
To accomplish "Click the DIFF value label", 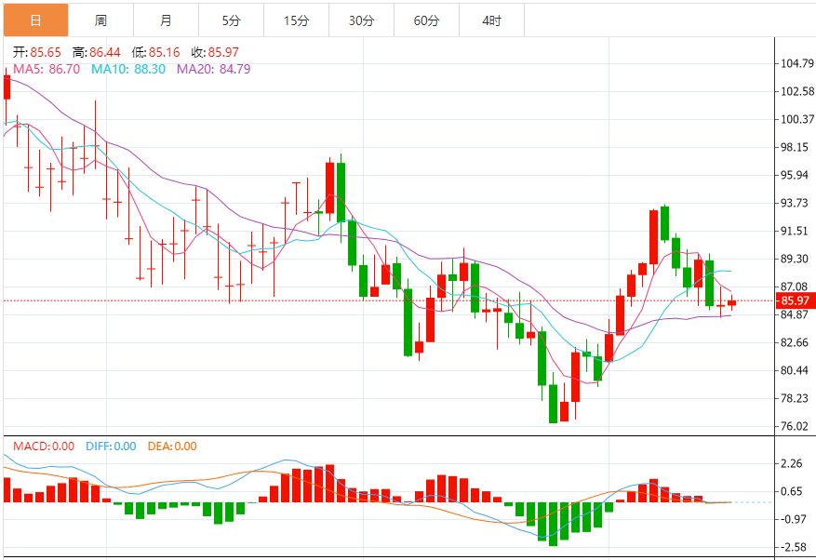I will 111,446.
